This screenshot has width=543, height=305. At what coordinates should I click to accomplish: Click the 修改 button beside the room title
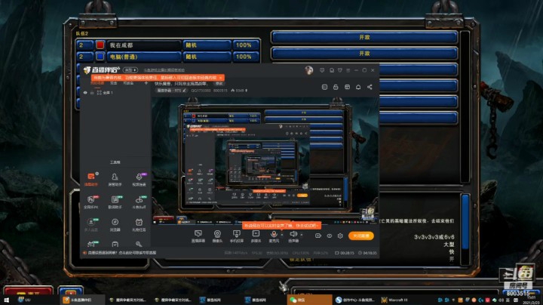(219, 84)
